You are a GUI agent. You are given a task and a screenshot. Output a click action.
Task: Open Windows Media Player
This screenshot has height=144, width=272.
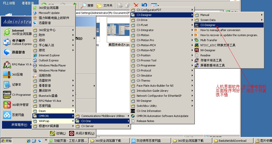52,65
